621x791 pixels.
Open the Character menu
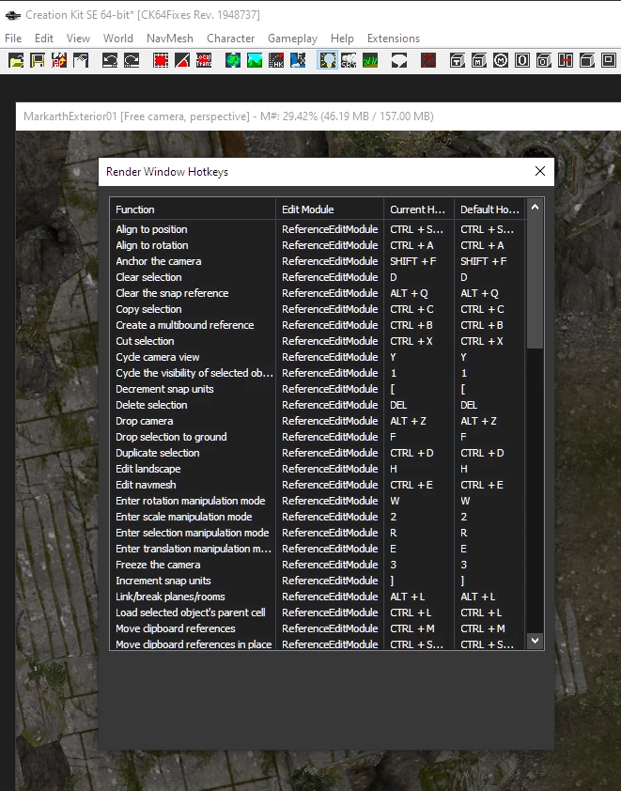point(230,39)
